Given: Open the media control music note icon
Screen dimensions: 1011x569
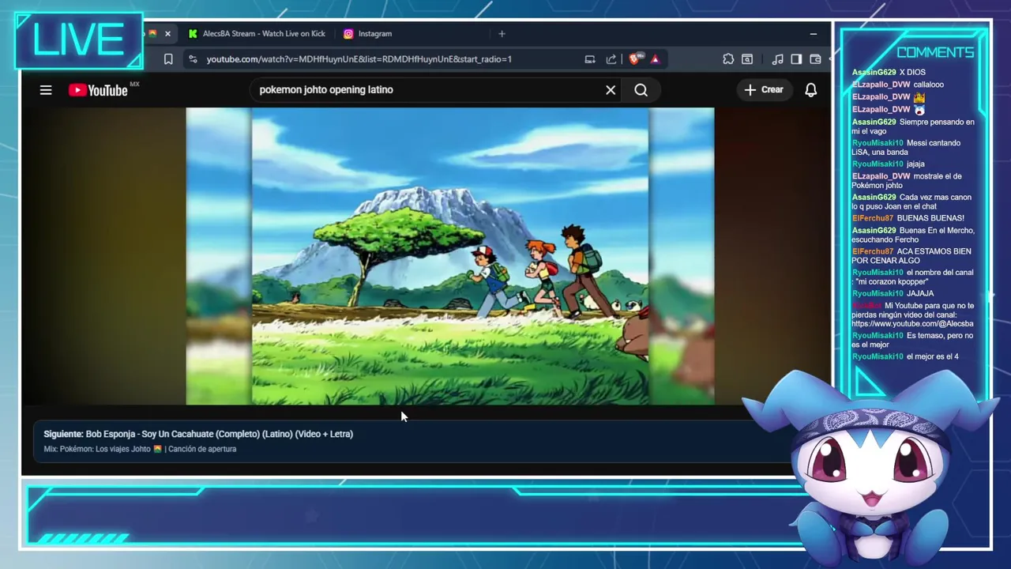Looking at the screenshot, I should (x=778, y=59).
